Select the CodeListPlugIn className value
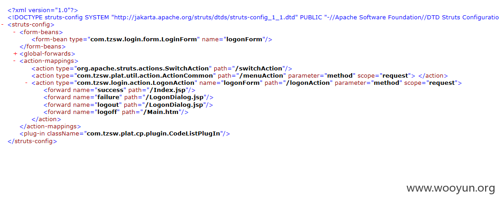Image resolution: width=499 pixels, height=201 pixels. coord(153,134)
